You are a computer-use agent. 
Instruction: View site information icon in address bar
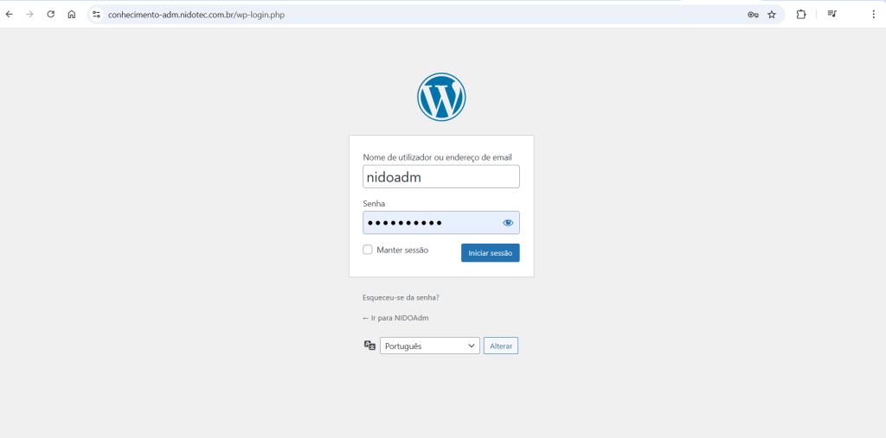coord(96,15)
